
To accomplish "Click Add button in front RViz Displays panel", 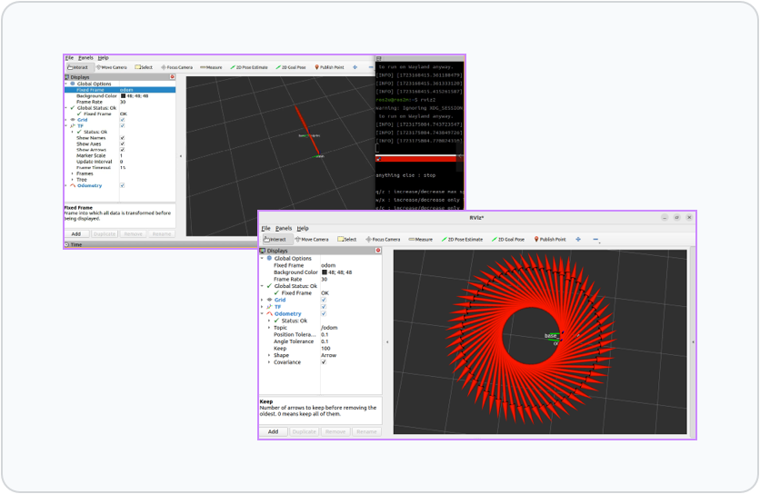I will pos(273,431).
